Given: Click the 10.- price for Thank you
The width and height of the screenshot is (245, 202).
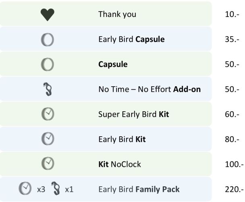Looking at the screenshot, I should pyautogui.click(x=232, y=15).
